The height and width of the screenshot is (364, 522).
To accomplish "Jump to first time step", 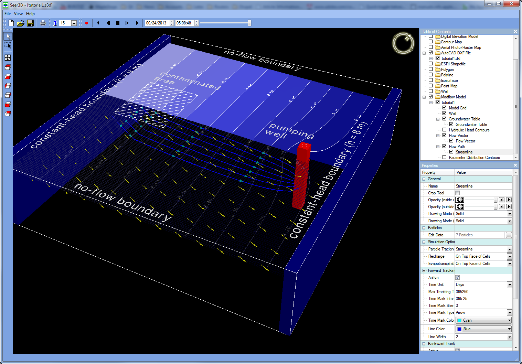I will pyautogui.click(x=98, y=23).
